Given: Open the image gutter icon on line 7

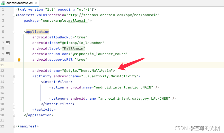Looking at the screenshot, I should tap(8, 43).
